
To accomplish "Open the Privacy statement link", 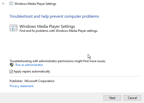I will click(22, 86).
